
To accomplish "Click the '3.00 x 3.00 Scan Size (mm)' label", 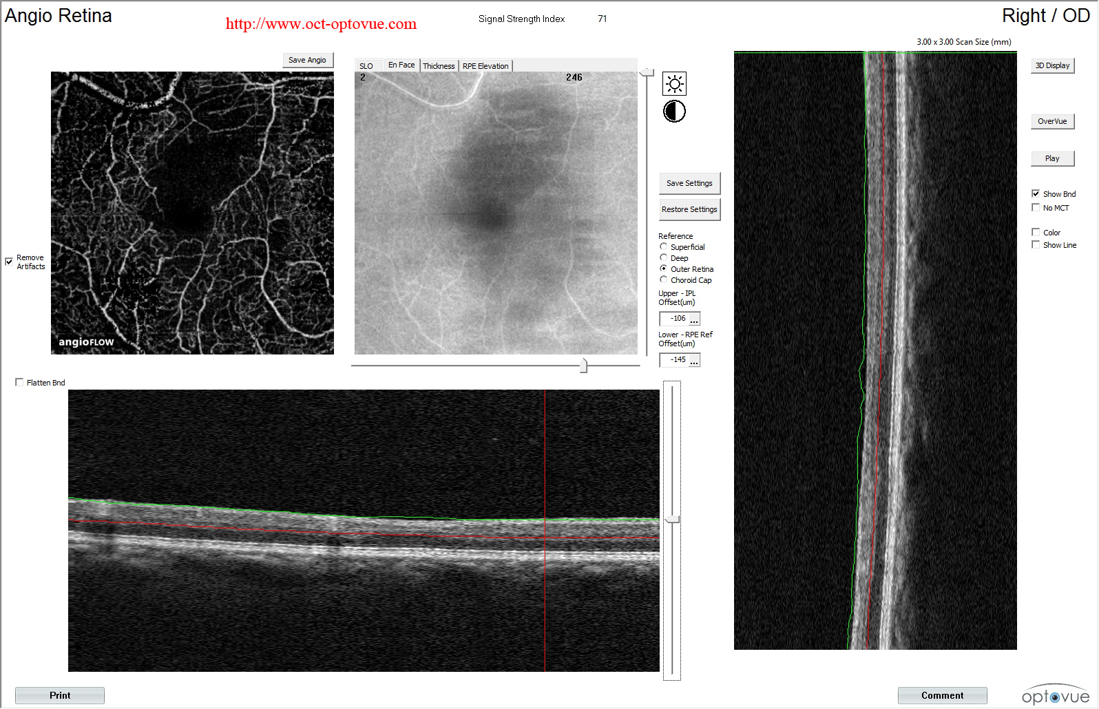I will 963,42.
